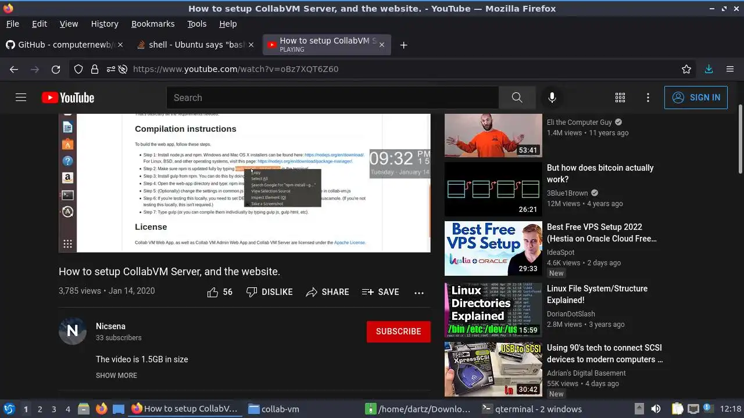The width and height of the screenshot is (744, 418).
Task: Open the LXQt application menu launcher
Action: 9,409
